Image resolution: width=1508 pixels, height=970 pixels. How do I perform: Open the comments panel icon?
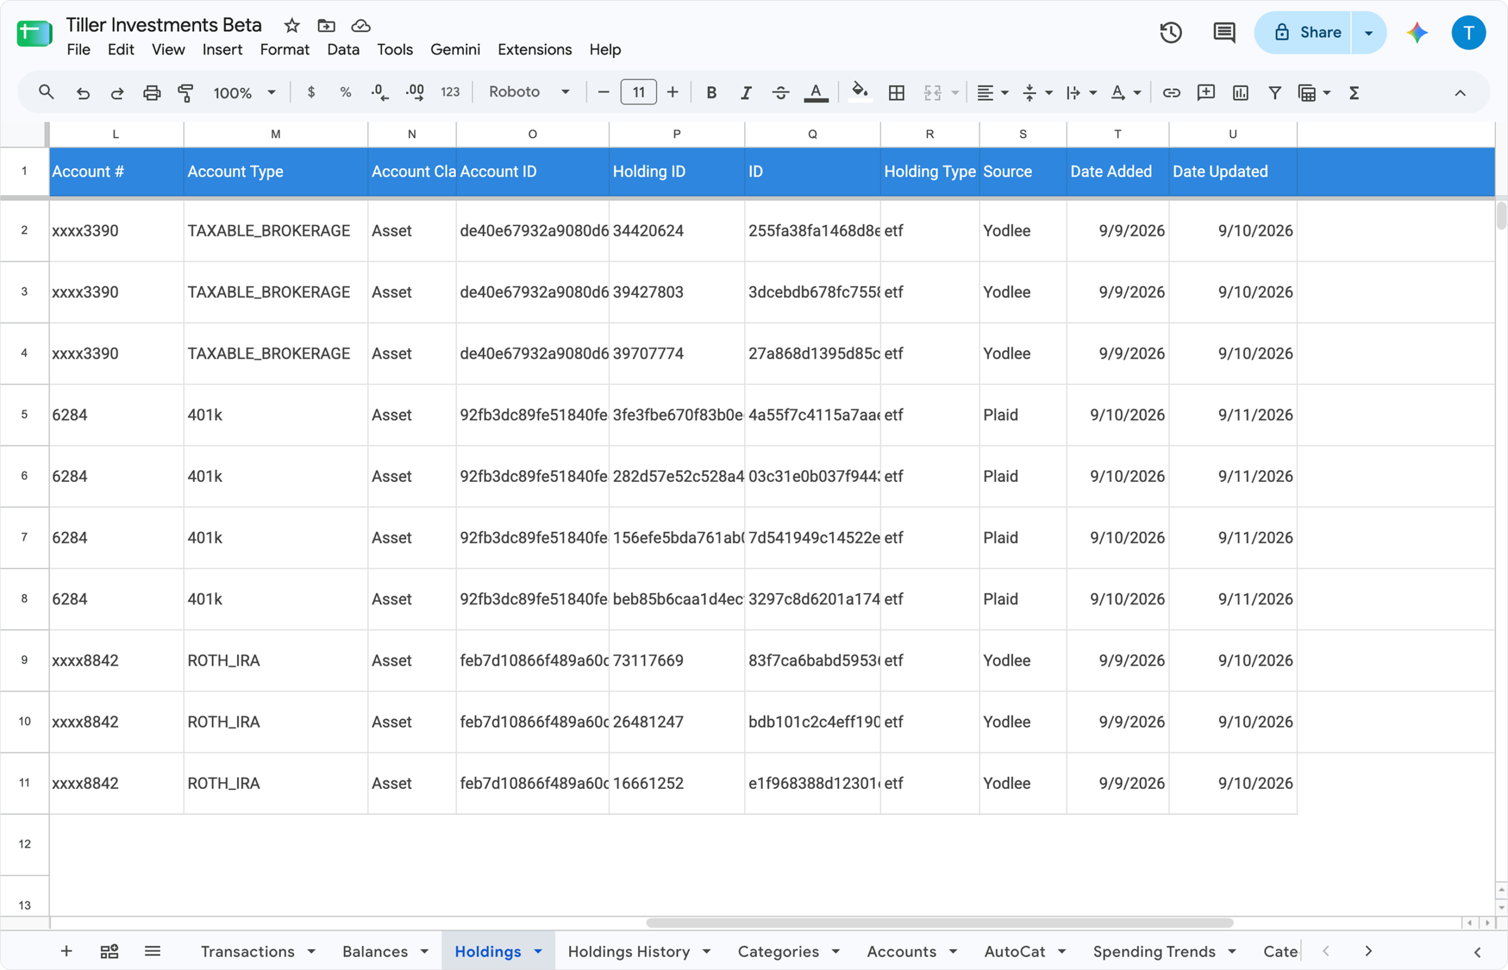pos(1224,33)
